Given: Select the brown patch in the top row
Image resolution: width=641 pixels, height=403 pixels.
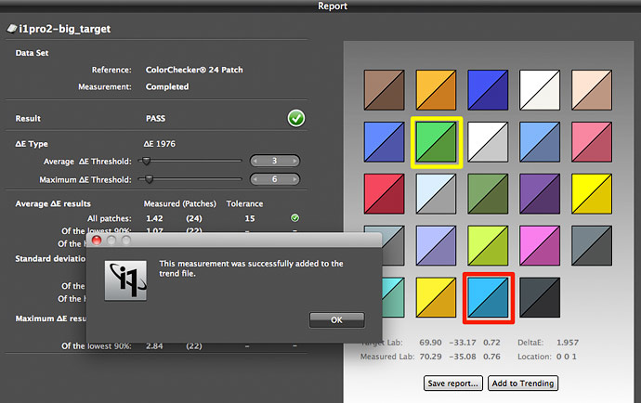Looking at the screenshot, I should [x=383, y=89].
